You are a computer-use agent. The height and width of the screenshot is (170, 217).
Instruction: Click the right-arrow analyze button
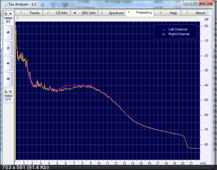(8, 63)
